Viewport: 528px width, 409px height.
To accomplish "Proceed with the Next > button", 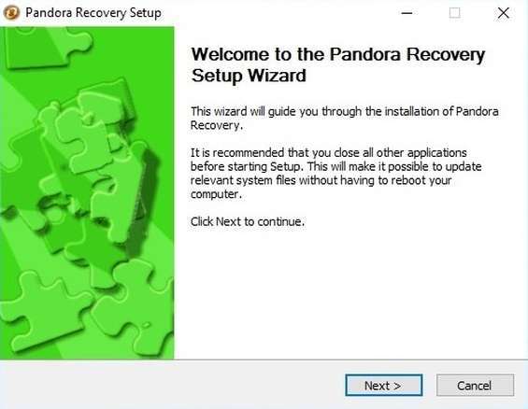I will (384, 385).
